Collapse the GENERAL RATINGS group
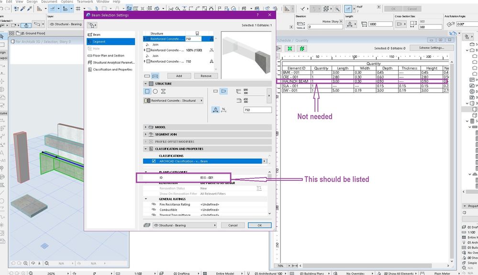This screenshot has height=275, width=478. pyautogui.click(x=146, y=199)
